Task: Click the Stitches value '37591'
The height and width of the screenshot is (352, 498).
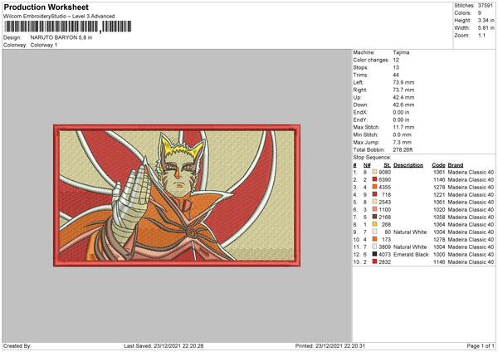Action: click(x=486, y=6)
